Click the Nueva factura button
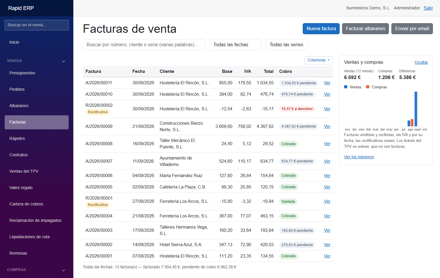440x278 pixels. 321,29
